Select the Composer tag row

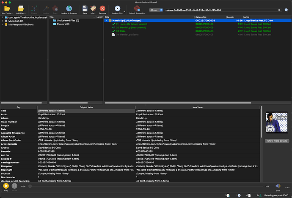[130, 166]
